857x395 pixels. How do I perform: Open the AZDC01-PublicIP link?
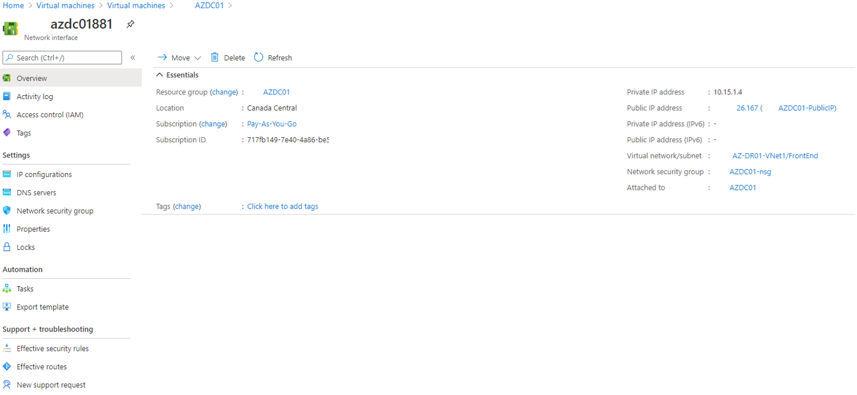click(x=807, y=108)
